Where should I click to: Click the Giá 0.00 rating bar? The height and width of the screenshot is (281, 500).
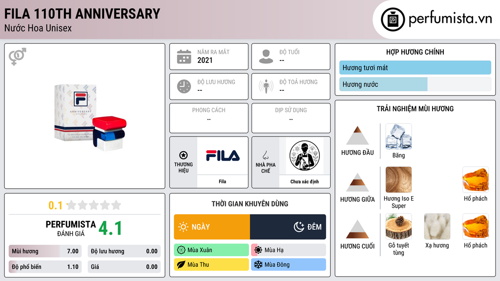click(124, 267)
